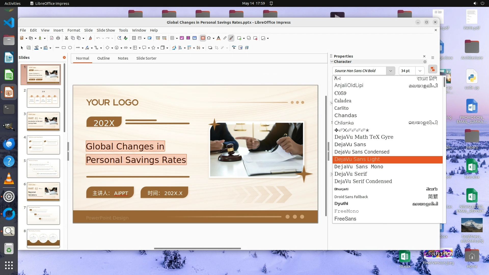Toggle the Display Grid icon

pos(134,38)
